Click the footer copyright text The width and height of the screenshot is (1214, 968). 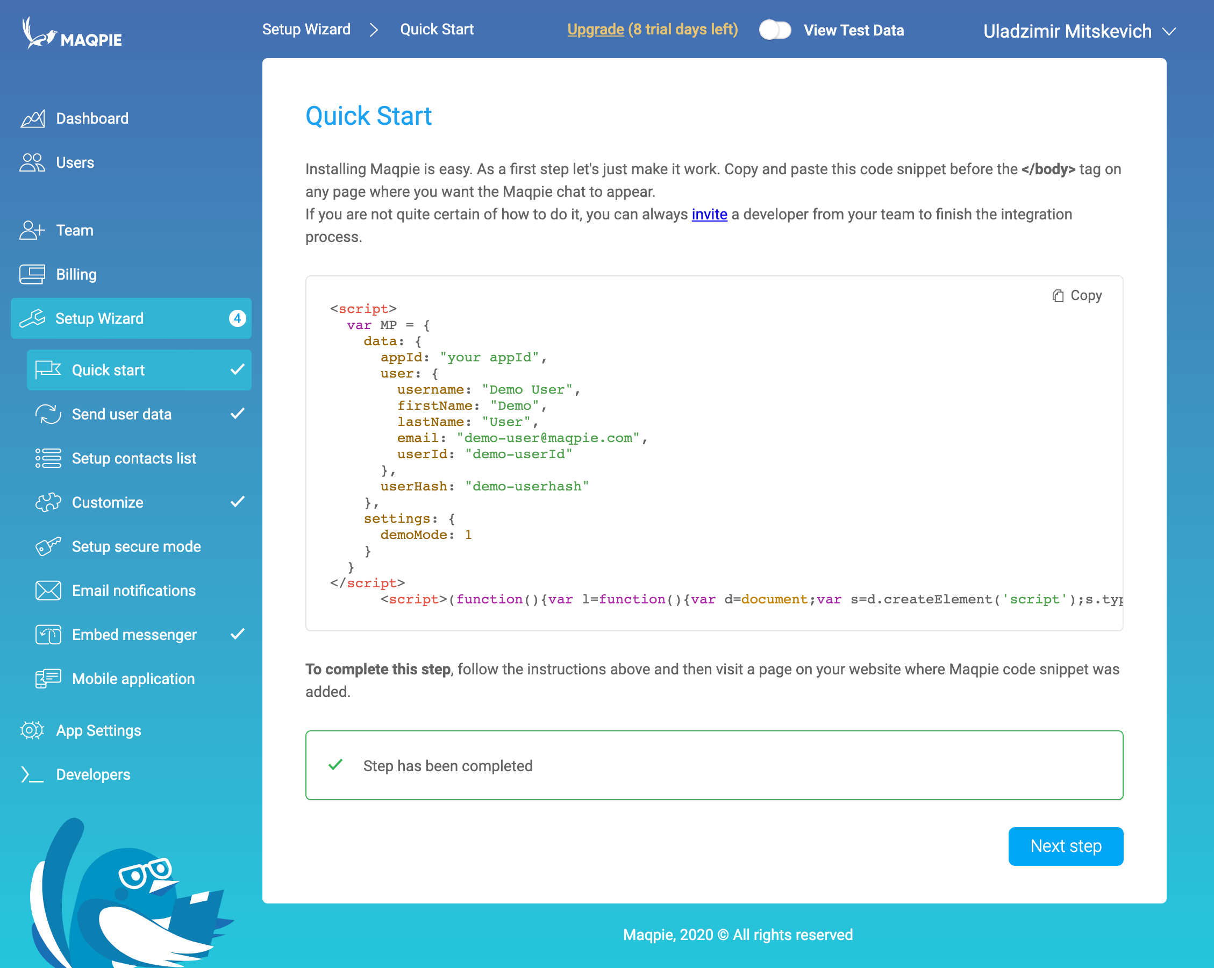click(738, 935)
